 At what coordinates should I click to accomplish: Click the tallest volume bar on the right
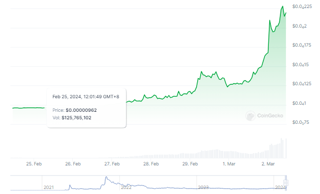282,148
